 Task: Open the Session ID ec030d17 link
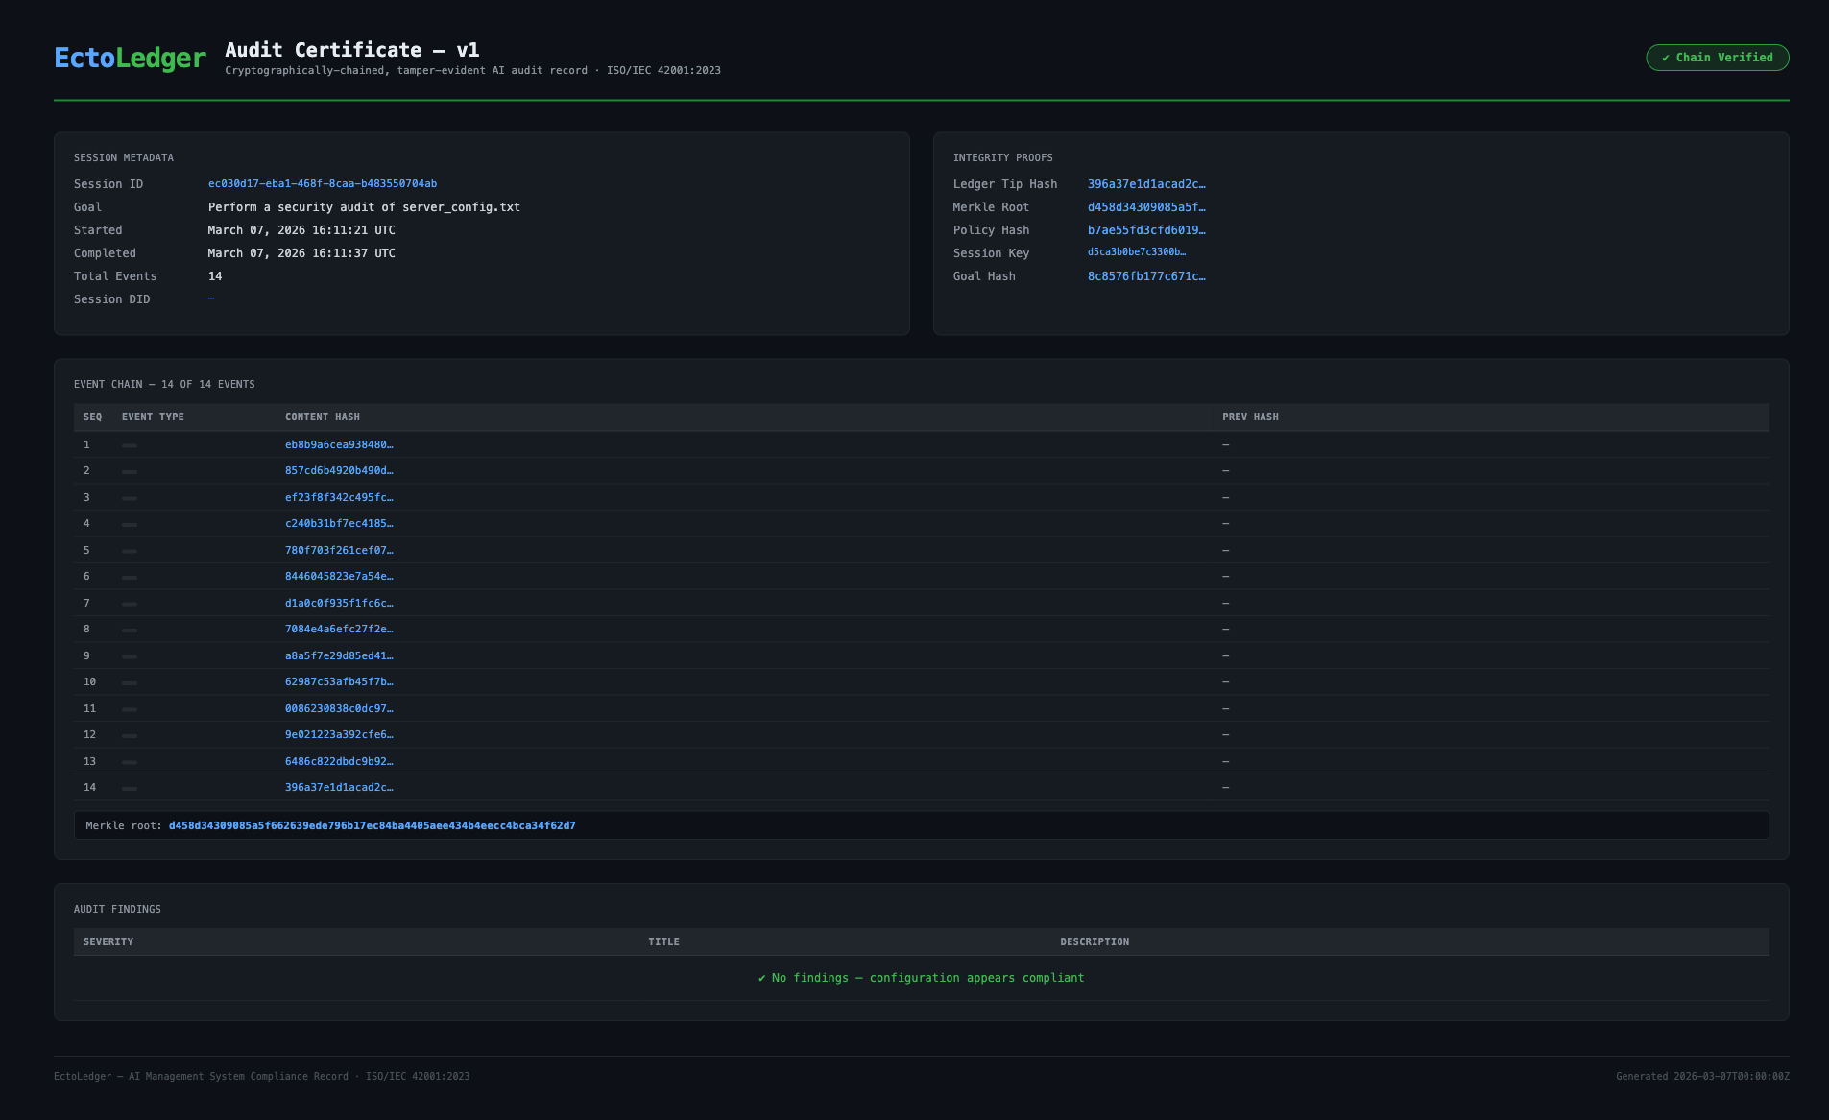pos(322,183)
